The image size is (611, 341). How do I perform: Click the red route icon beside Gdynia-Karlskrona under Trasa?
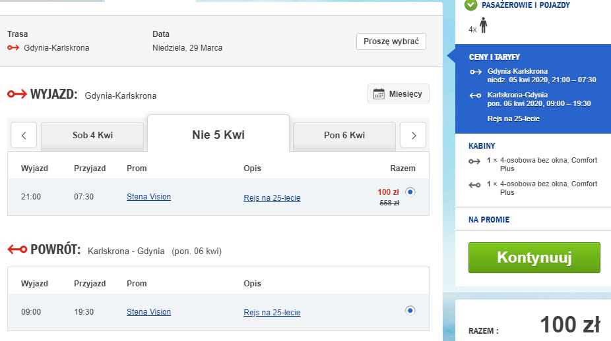[x=13, y=47]
